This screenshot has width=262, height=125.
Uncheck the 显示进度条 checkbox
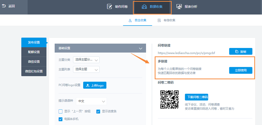(98, 111)
